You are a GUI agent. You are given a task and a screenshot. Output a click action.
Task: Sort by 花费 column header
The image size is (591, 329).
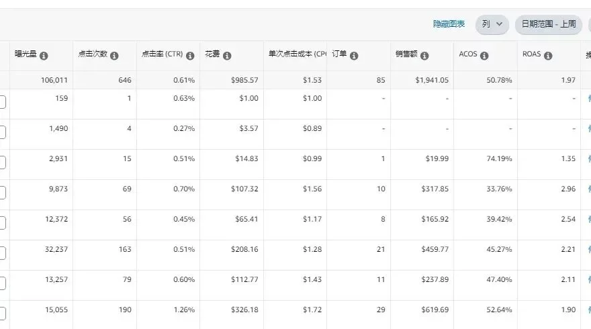point(212,54)
